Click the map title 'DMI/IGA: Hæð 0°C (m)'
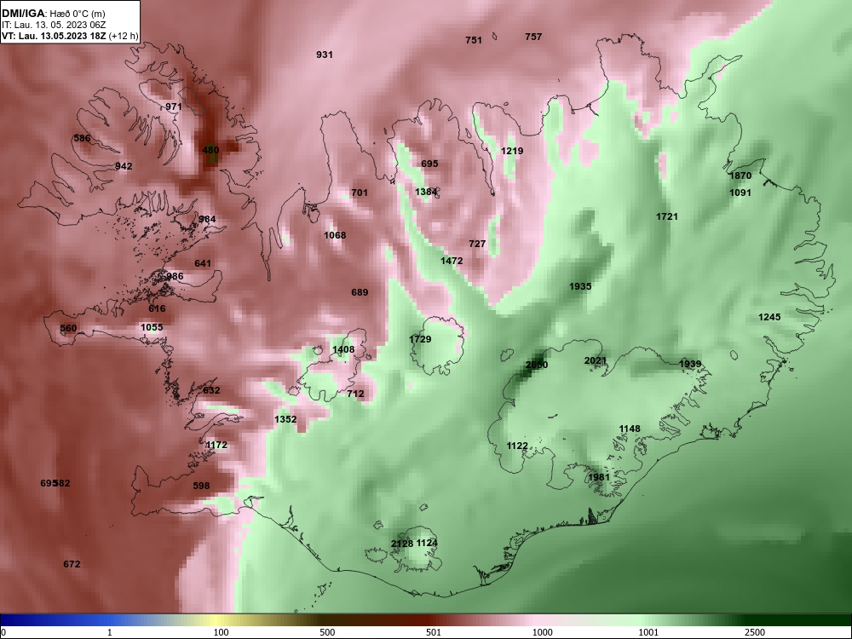Image resolution: width=852 pixels, height=639 pixels. pos(53,14)
